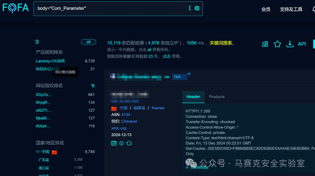Open statistics aggregation grid icon
315x176 pixels.
pyautogui.click(x=265, y=44)
